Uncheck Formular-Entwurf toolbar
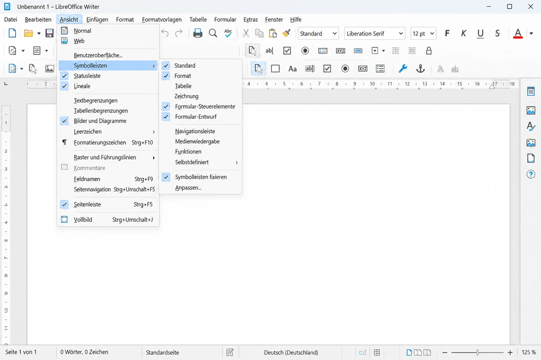 coord(201,117)
